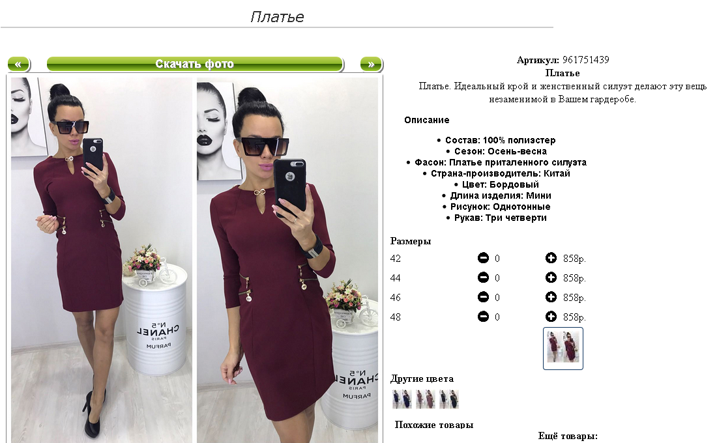Select the blue dress color variant
The width and height of the screenshot is (717, 443).
[x=402, y=399]
